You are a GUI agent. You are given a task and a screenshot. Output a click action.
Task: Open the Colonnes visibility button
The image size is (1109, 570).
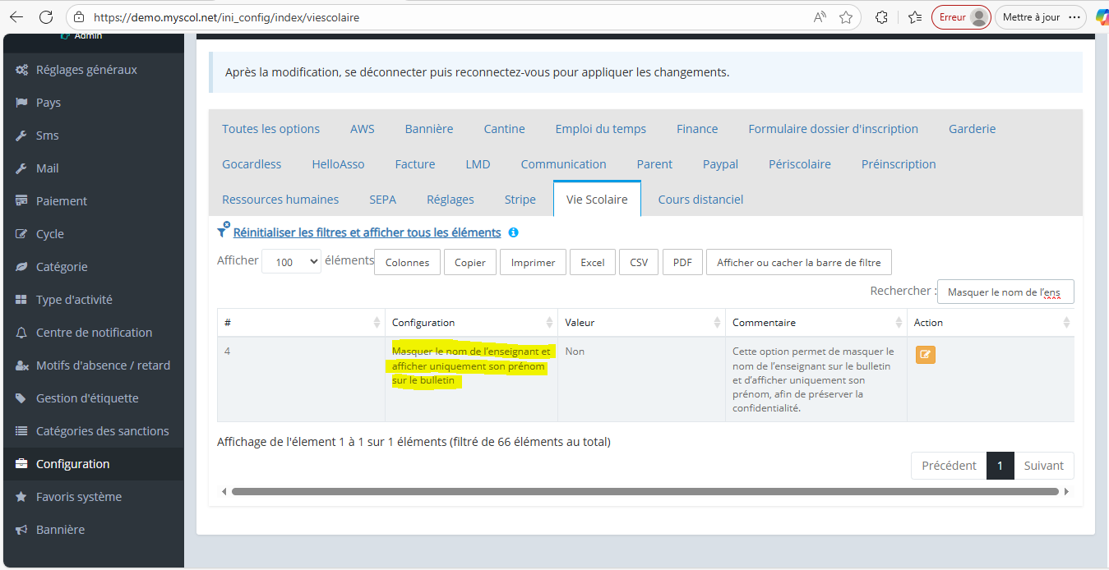pyautogui.click(x=407, y=263)
